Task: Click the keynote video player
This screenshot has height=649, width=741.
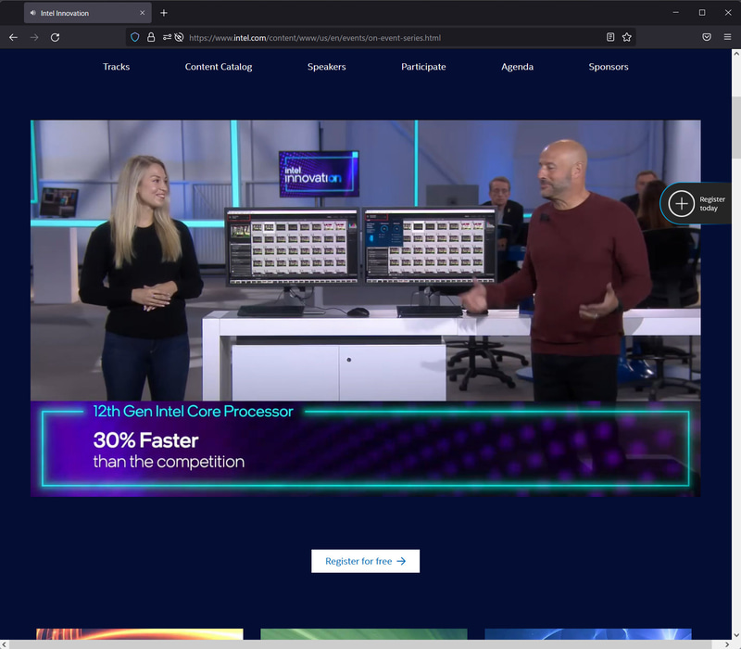Action: 365,308
